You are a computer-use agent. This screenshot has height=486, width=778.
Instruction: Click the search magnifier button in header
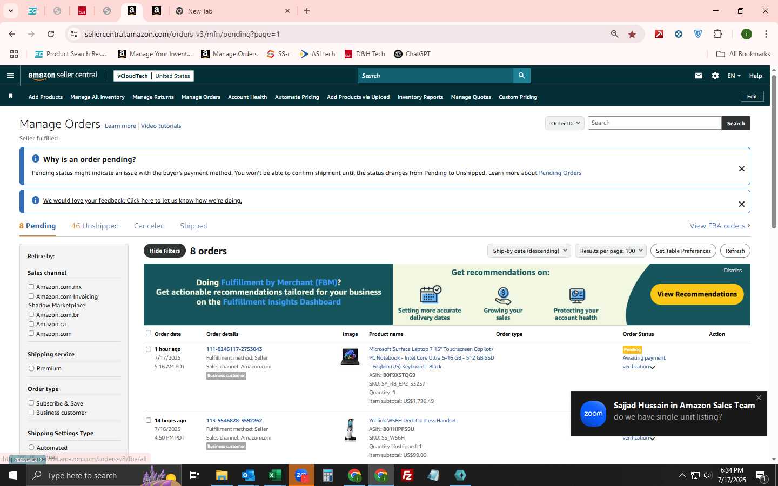[x=521, y=76]
